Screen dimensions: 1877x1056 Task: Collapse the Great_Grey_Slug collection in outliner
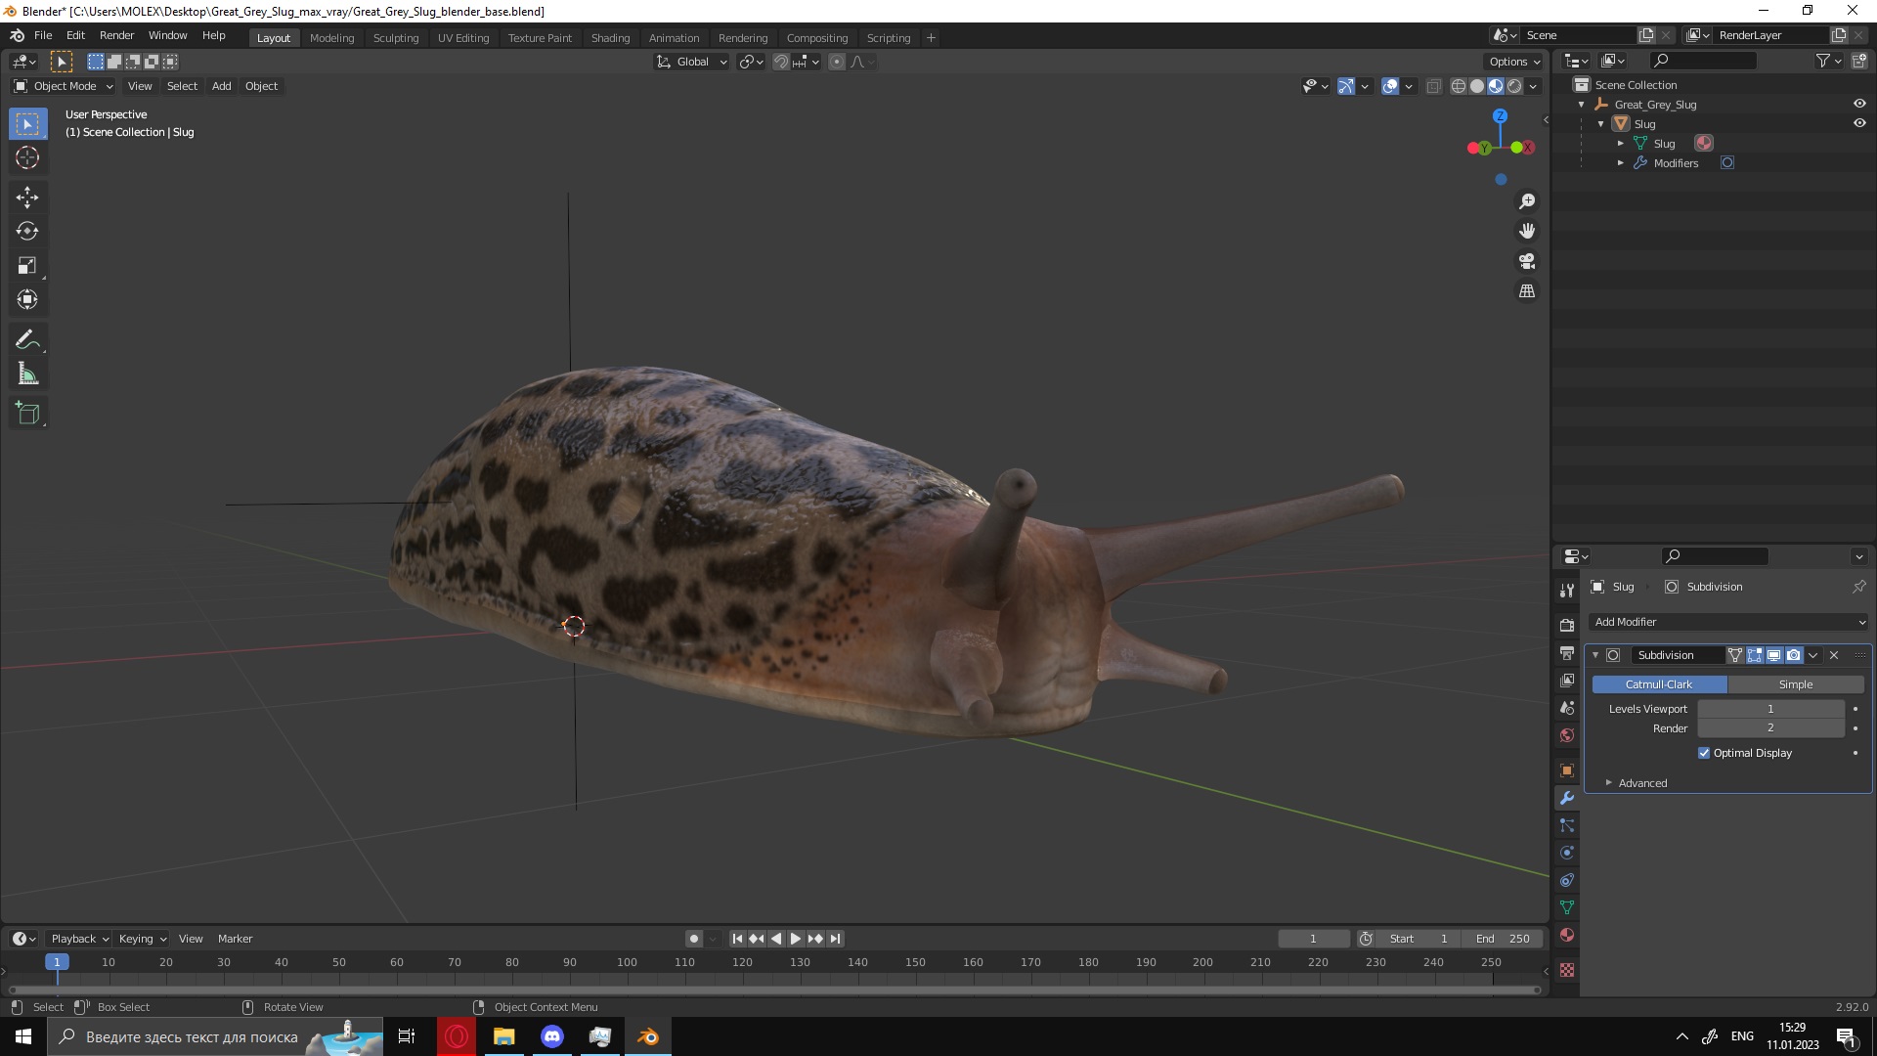coord(1582,105)
